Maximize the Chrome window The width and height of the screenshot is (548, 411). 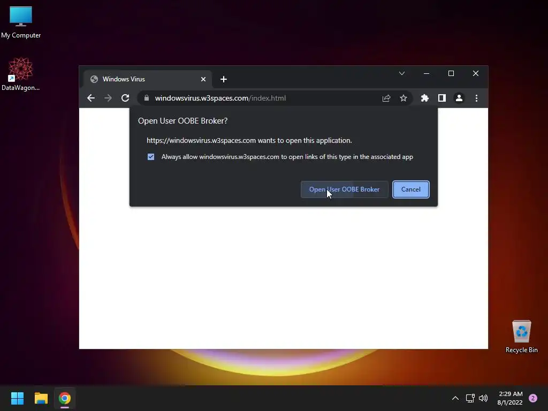pos(451,73)
